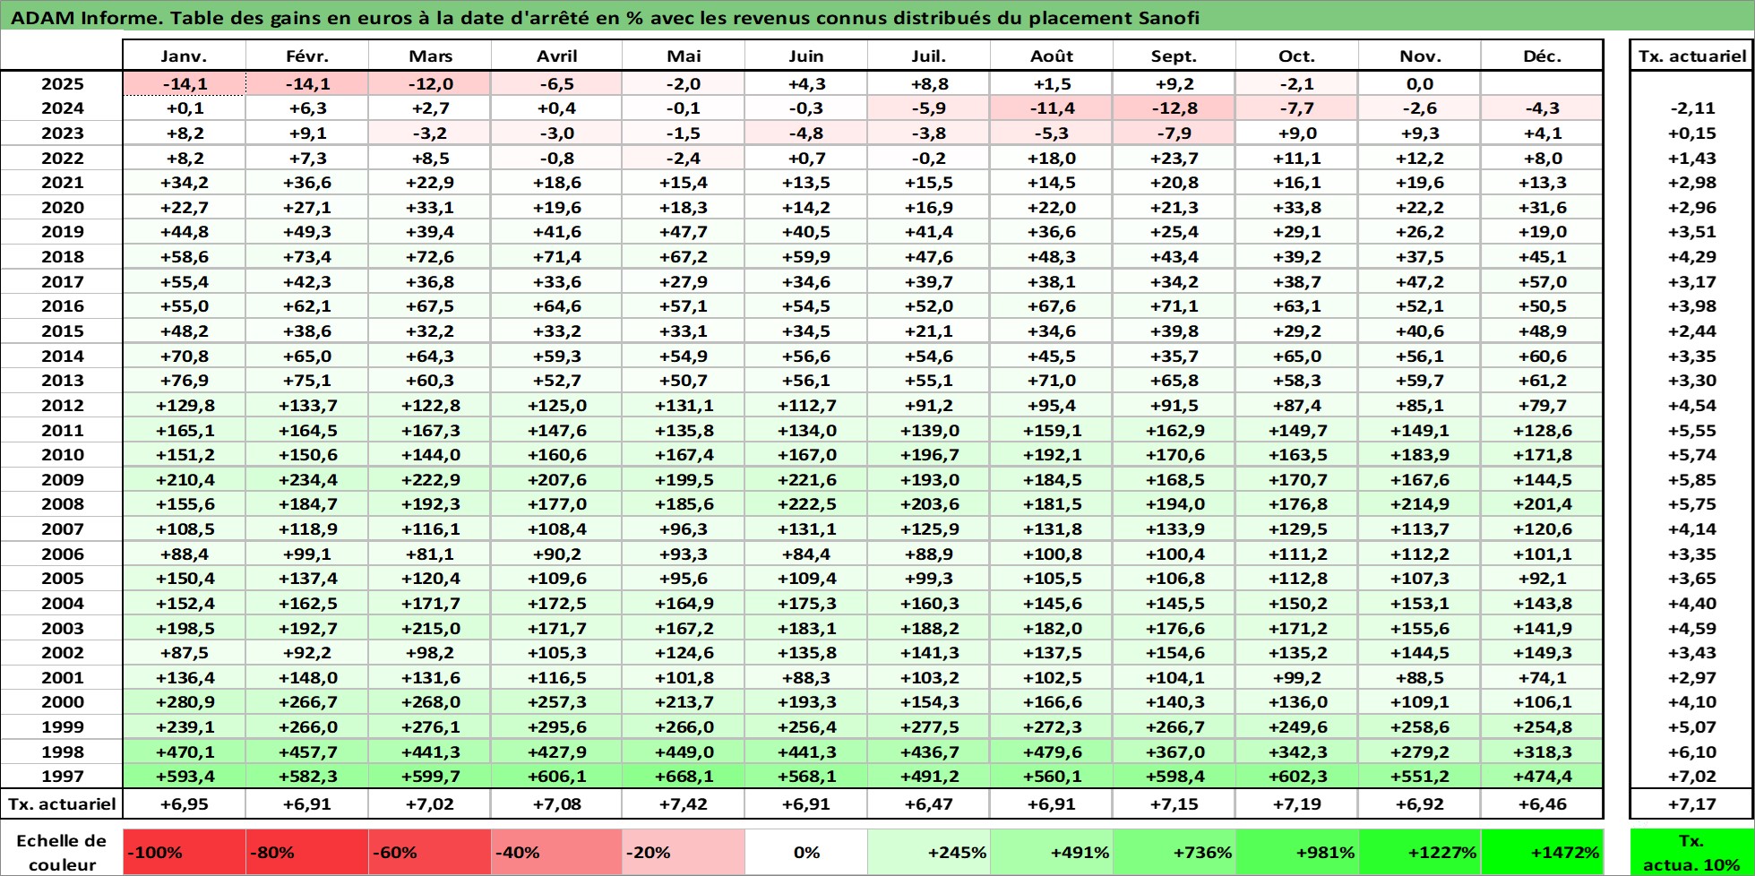Select the actuarial rate +5,85 for 2009
Image resolution: width=1755 pixels, height=876 pixels.
point(1692,480)
